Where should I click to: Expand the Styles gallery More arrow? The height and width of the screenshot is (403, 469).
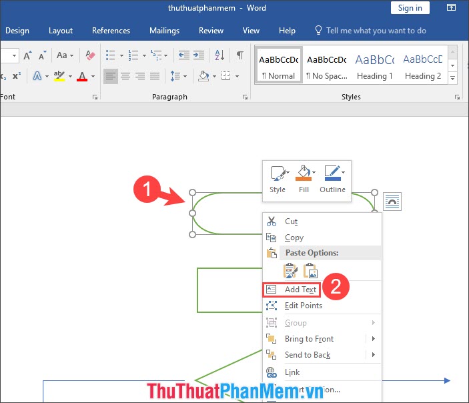tap(453, 79)
